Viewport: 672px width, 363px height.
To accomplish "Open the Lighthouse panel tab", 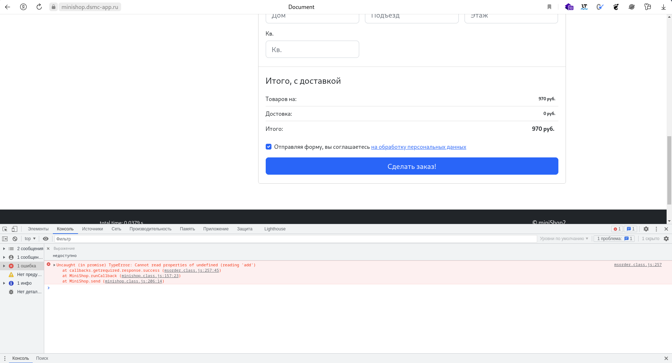I will click(x=275, y=229).
